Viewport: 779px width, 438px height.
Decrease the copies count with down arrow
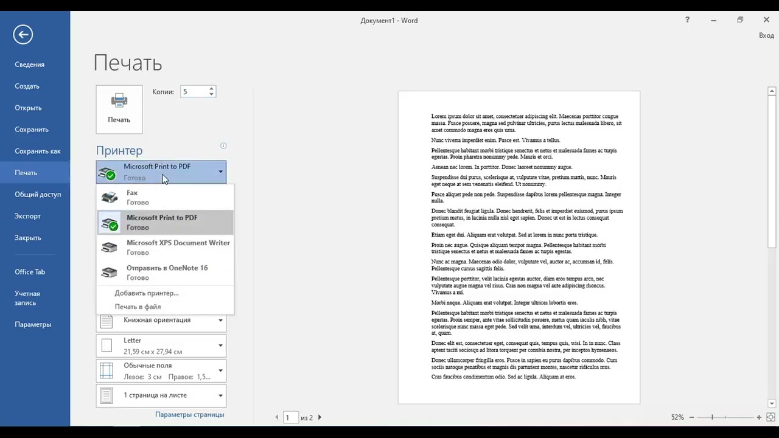point(211,94)
